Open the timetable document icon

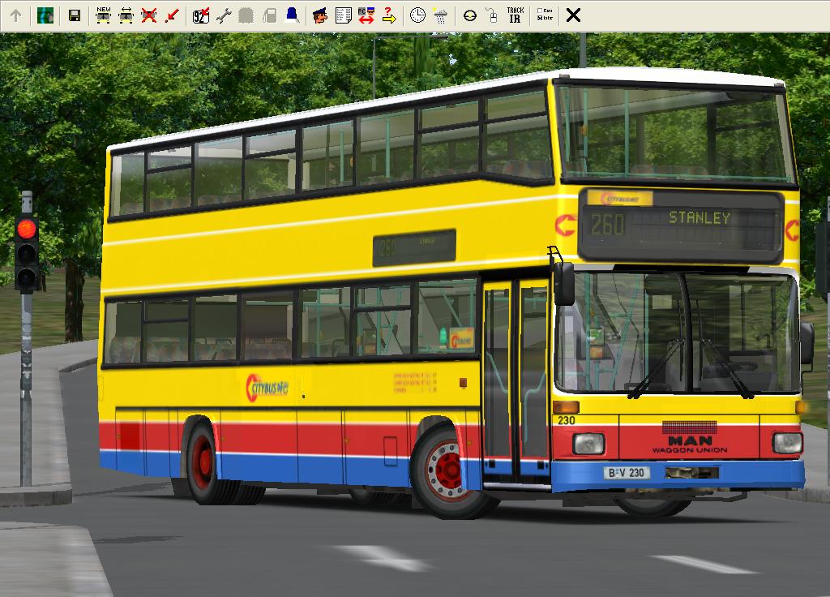coord(343,15)
